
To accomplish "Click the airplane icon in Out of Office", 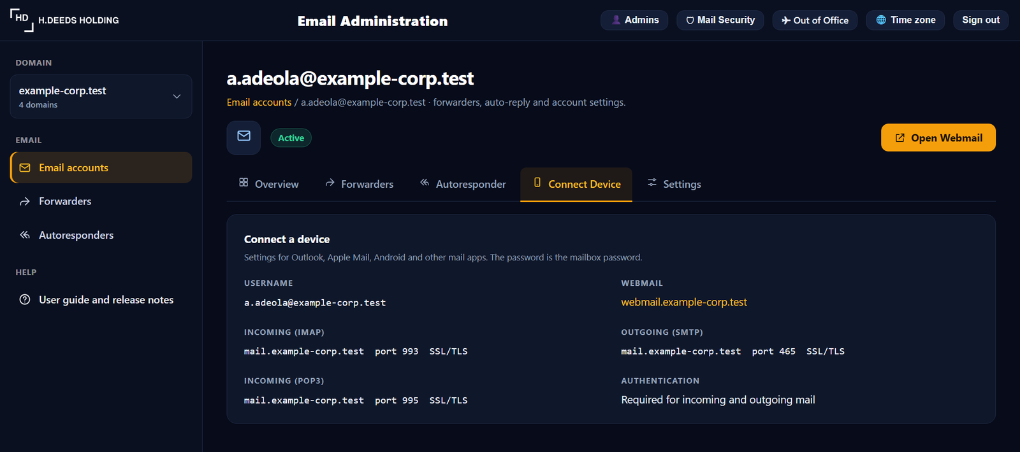I will click(x=786, y=20).
